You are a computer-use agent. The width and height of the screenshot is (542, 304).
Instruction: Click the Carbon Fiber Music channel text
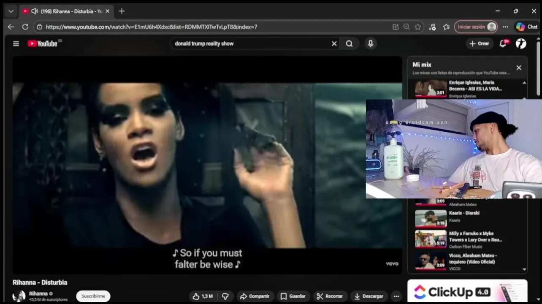coord(466,247)
